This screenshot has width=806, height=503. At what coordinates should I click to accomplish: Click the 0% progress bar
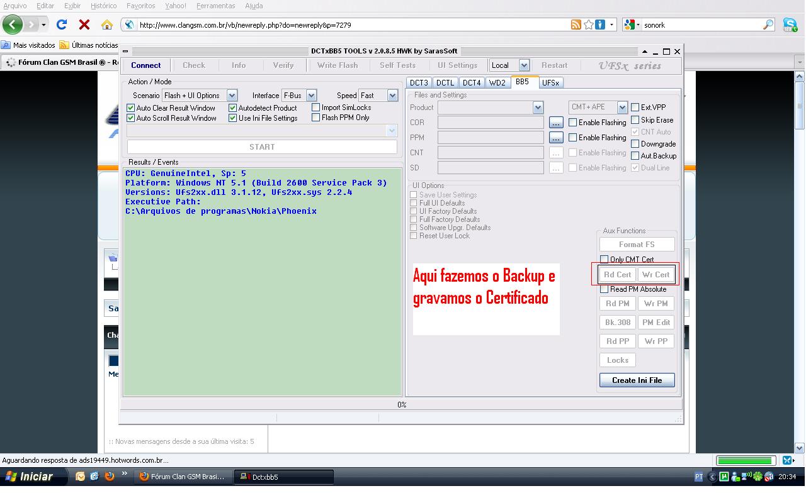point(401,404)
